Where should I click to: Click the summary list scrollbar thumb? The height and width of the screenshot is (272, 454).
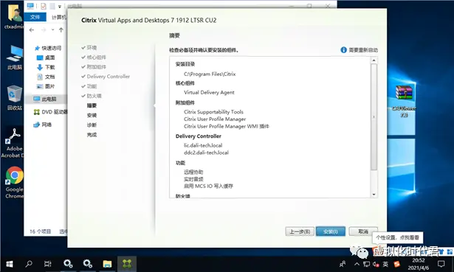click(x=374, y=116)
